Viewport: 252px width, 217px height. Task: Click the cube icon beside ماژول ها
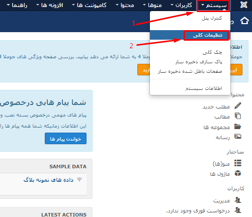click(238, 173)
